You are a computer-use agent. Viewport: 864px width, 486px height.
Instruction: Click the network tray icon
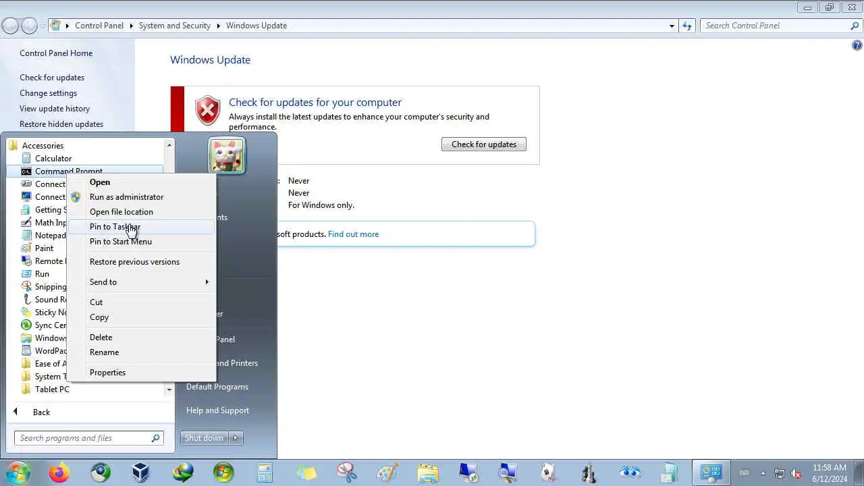click(780, 473)
